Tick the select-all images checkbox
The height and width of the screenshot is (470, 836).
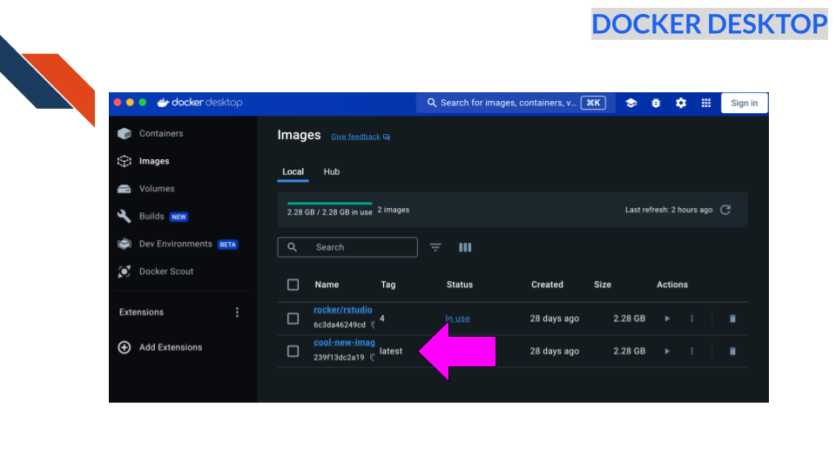[293, 285]
